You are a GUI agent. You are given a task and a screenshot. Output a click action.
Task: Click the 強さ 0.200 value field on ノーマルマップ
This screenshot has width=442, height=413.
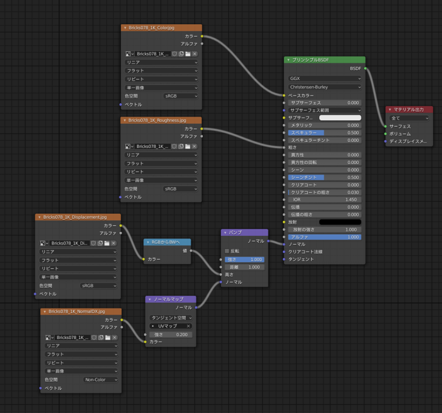[170, 334]
